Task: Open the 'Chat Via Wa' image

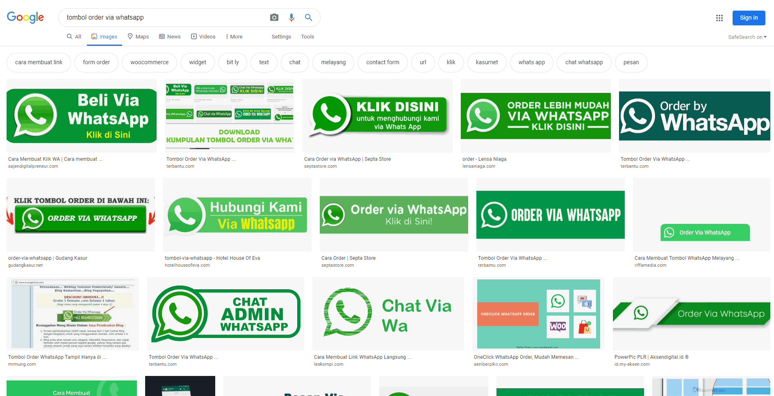Action: point(388,314)
